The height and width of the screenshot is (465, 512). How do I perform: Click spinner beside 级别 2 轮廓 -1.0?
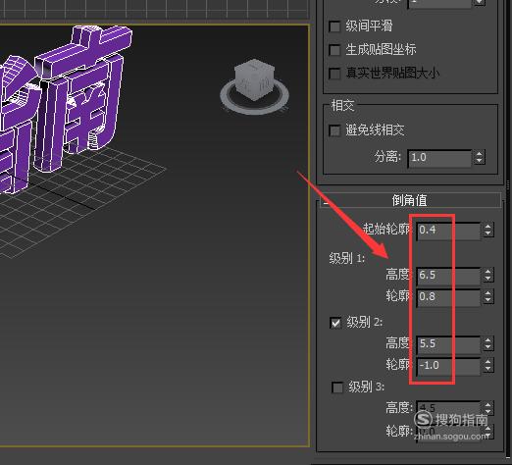(488, 366)
